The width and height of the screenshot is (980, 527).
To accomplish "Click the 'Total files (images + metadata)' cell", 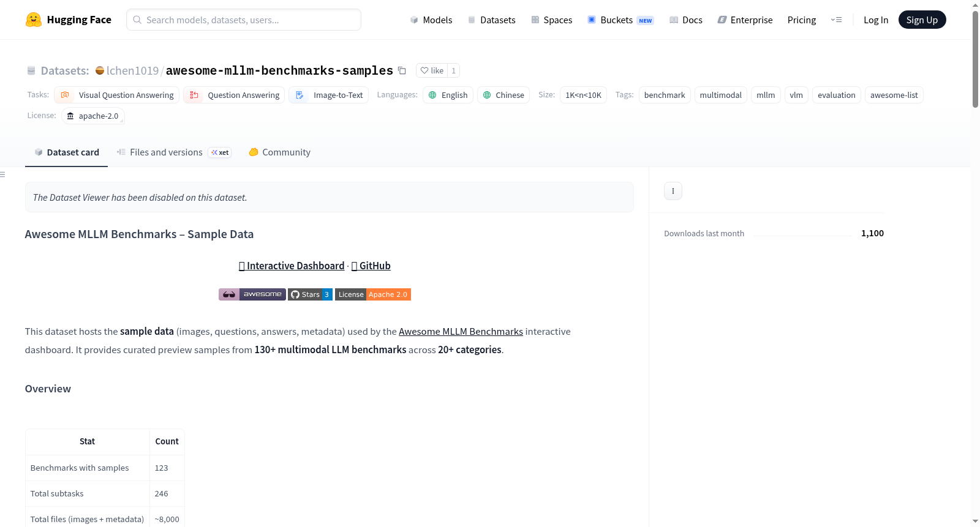I will pyautogui.click(x=88, y=519).
